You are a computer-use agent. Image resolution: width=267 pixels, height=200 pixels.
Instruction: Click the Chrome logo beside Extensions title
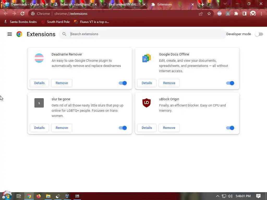pyautogui.click(x=19, y=34)
